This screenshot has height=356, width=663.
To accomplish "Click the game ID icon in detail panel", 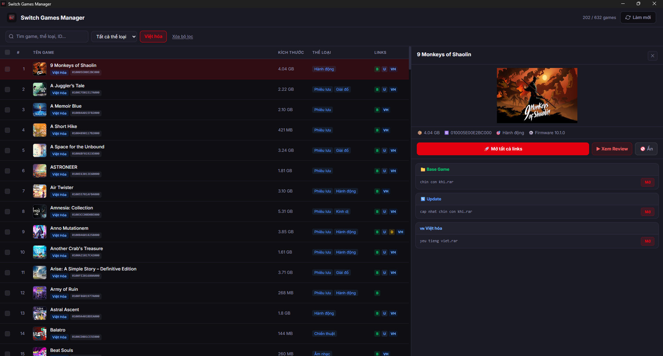I will (x=446, y=133).
